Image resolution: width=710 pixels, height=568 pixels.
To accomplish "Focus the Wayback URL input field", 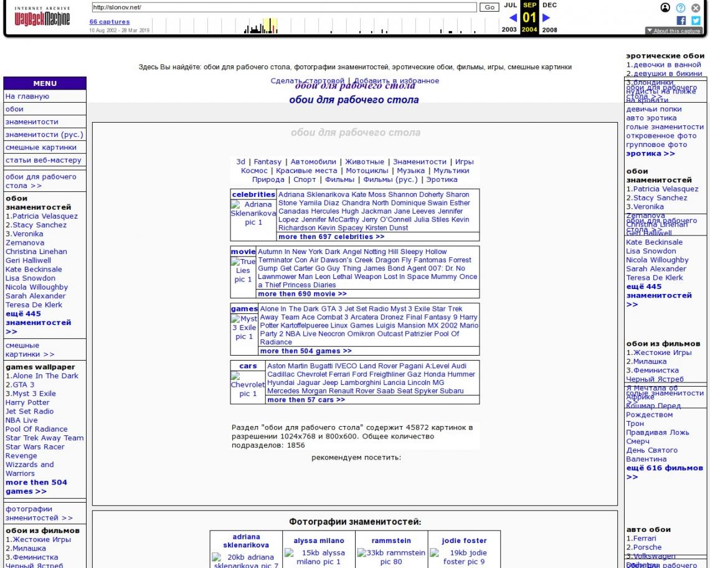I will point(285,7).
